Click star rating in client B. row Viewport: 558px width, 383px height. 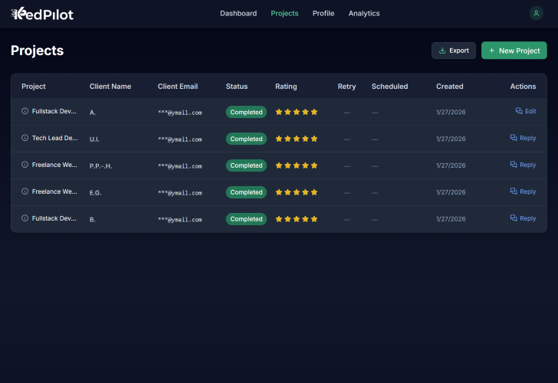pos(297,219)
